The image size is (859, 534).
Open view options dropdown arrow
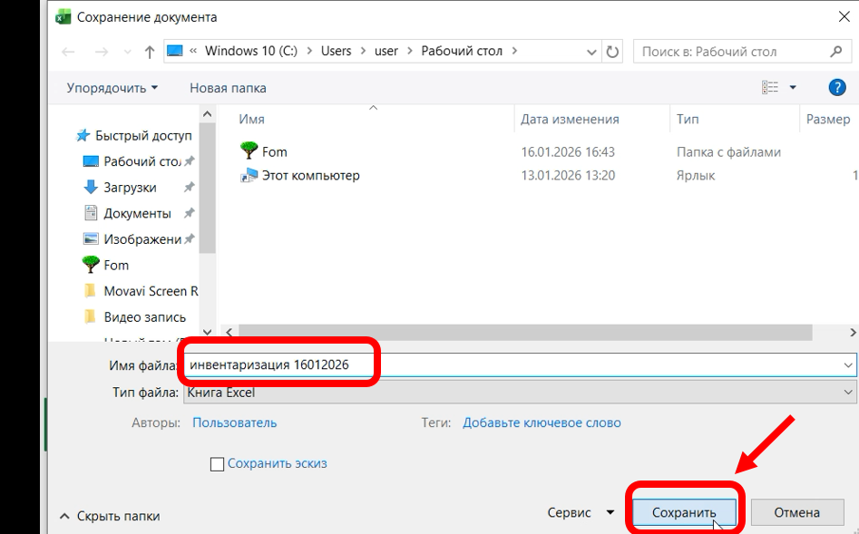point(793,87)
